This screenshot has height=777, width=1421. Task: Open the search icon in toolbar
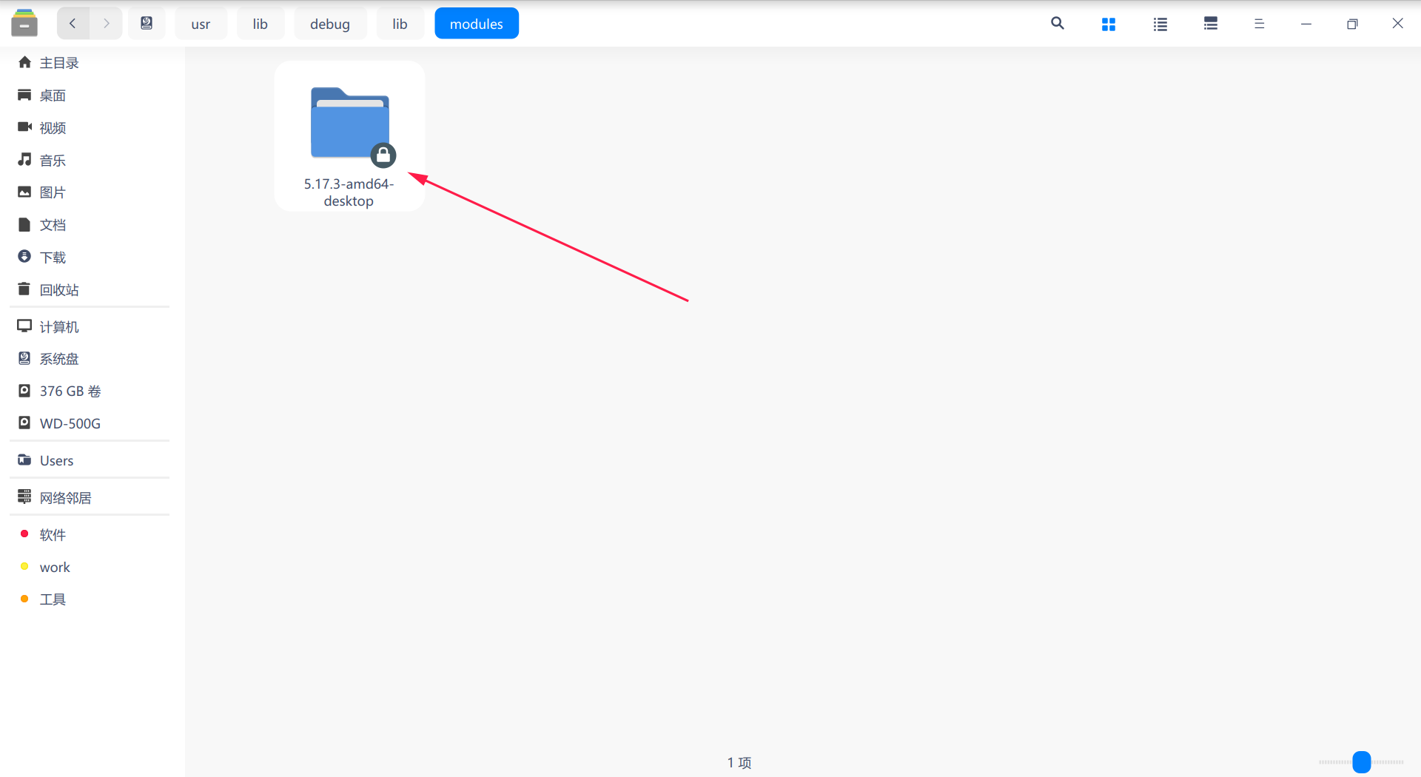(1058, 24)
